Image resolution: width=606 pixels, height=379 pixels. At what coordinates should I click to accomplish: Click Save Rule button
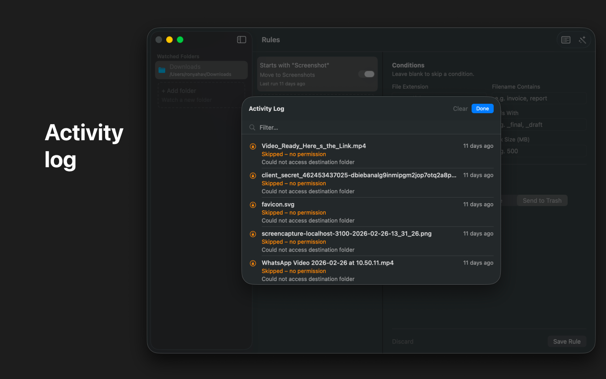pyautogui.click(x=567, y=342)
